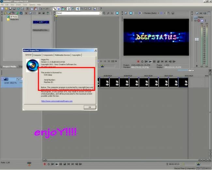Click the Master fader lock icon
The image size is (212, 170).
[197, 66]
